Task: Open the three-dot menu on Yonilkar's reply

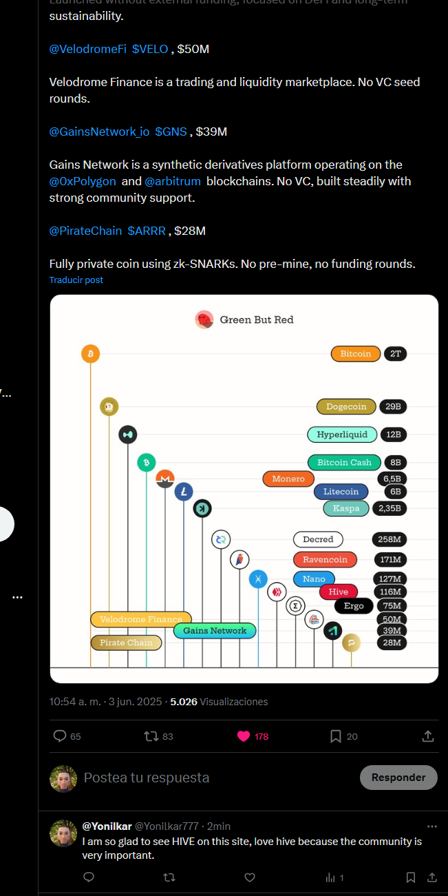Action: tap(432, 826)
